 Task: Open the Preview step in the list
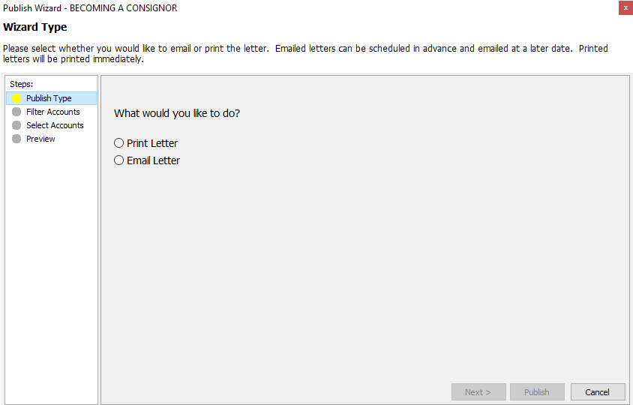40,139
